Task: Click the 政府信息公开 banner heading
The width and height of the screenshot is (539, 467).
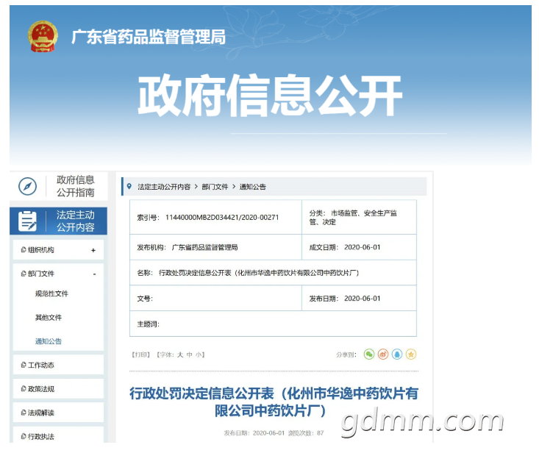Action: tap(270, 96)
